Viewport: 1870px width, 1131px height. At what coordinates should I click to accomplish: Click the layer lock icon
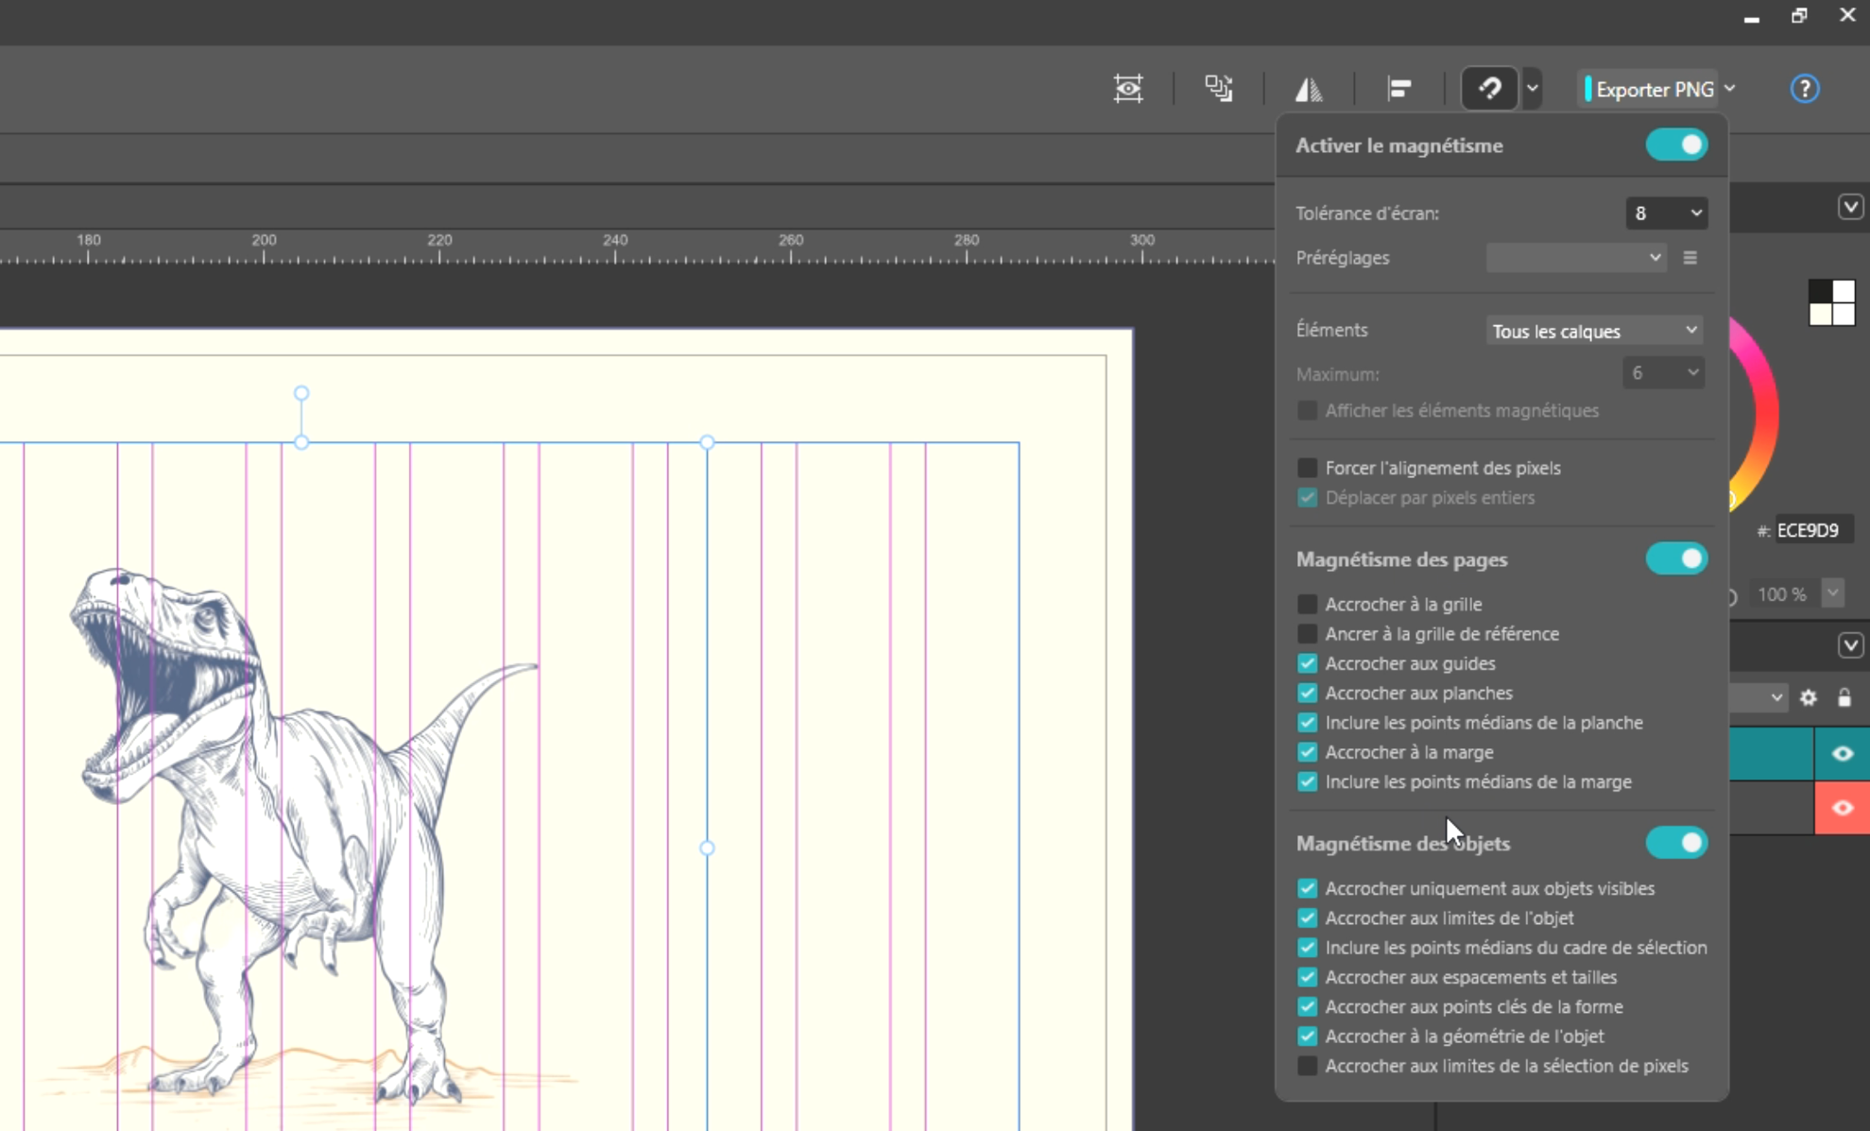[1844, 698]
